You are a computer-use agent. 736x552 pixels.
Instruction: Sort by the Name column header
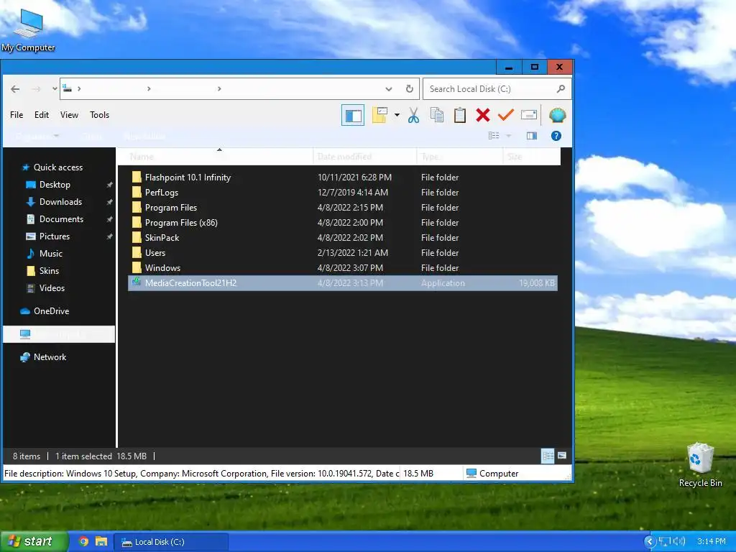[x=215, y=156]
